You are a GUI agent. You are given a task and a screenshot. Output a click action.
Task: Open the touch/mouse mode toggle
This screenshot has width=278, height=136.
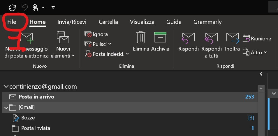[35, 8]
